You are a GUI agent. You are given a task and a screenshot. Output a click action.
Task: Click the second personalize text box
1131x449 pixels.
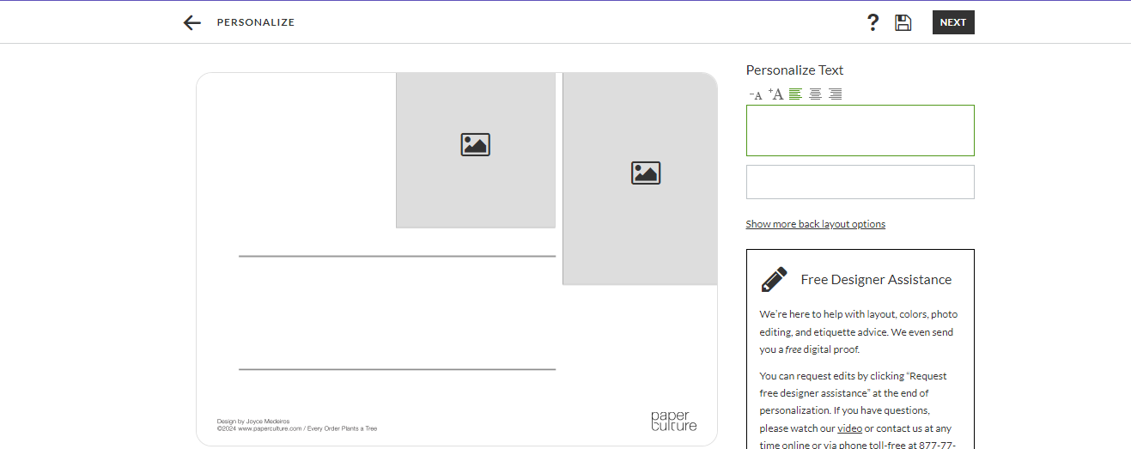[x=860, y=182]
